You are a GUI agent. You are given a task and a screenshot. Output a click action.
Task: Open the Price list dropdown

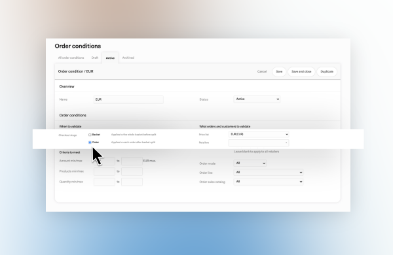(259, 135)
